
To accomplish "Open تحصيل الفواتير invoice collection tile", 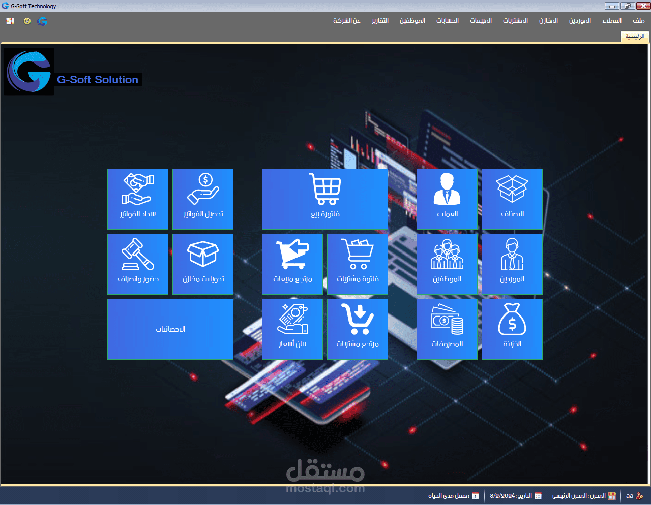I will 203,199.
